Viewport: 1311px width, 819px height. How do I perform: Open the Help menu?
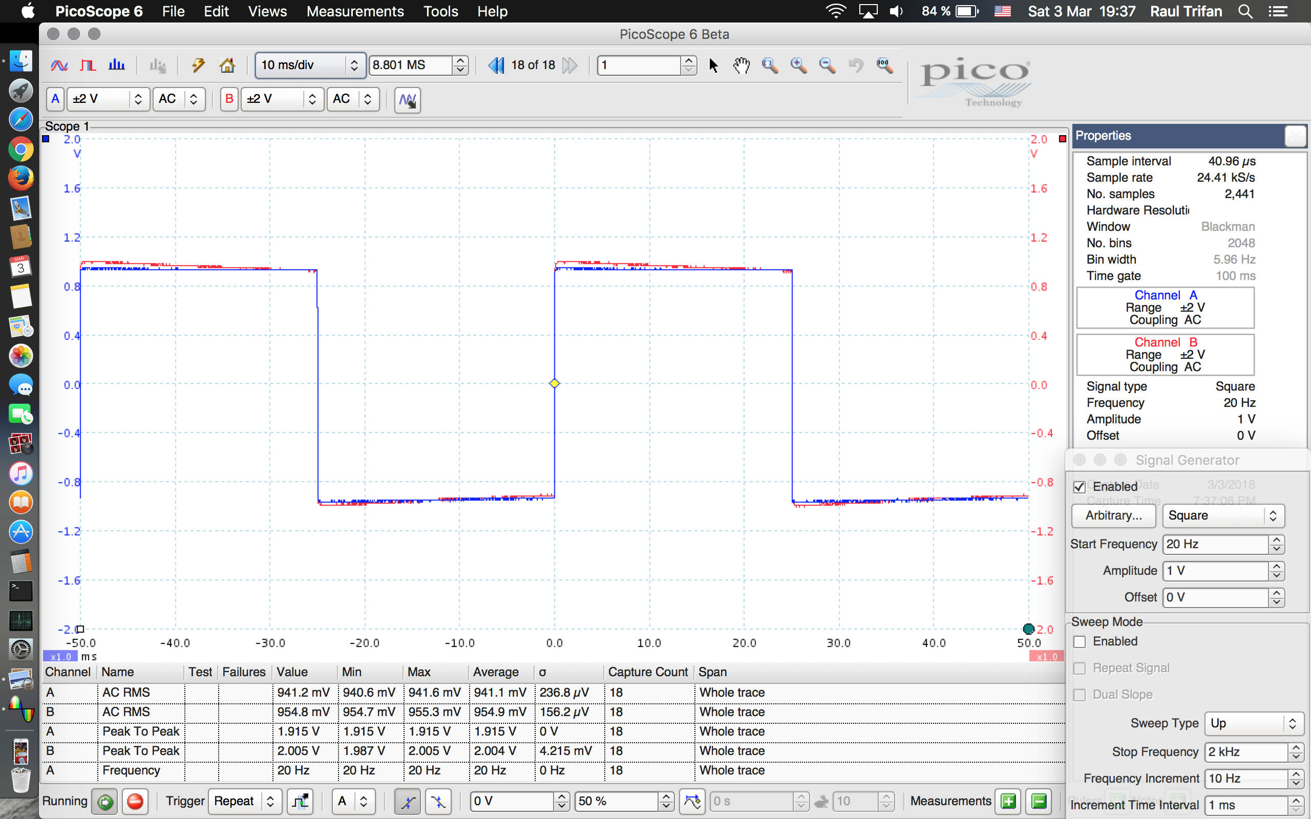click(x=493, y=11)
